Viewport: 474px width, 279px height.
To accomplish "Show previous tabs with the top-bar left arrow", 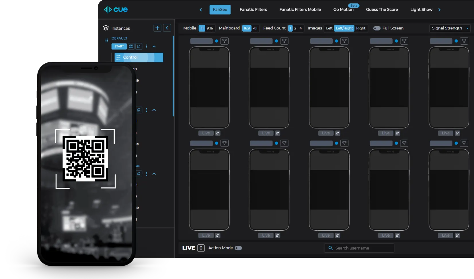I will click(201, 10).
